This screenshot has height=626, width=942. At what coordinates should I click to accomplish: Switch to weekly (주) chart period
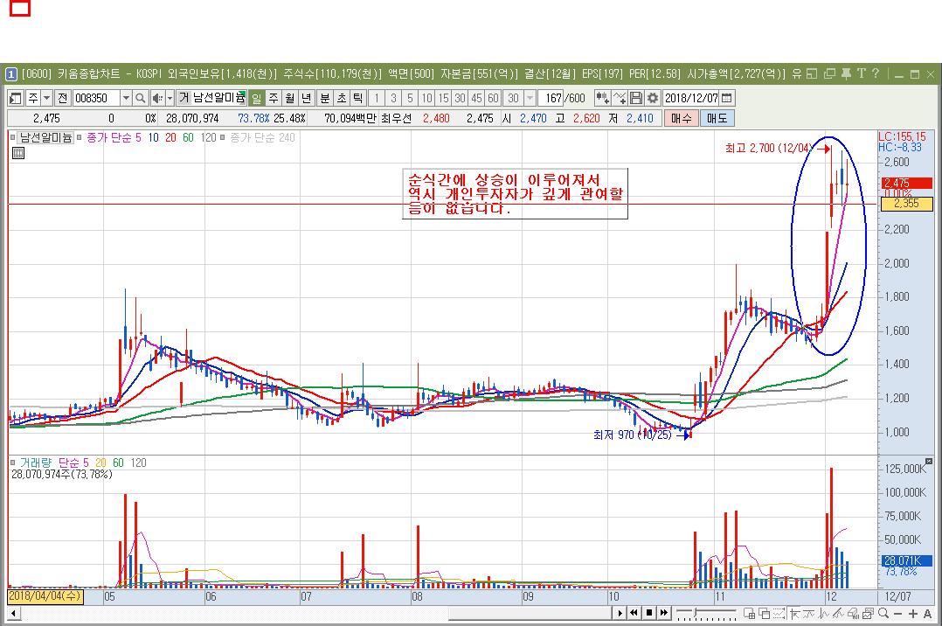click(x=273, y=98)
